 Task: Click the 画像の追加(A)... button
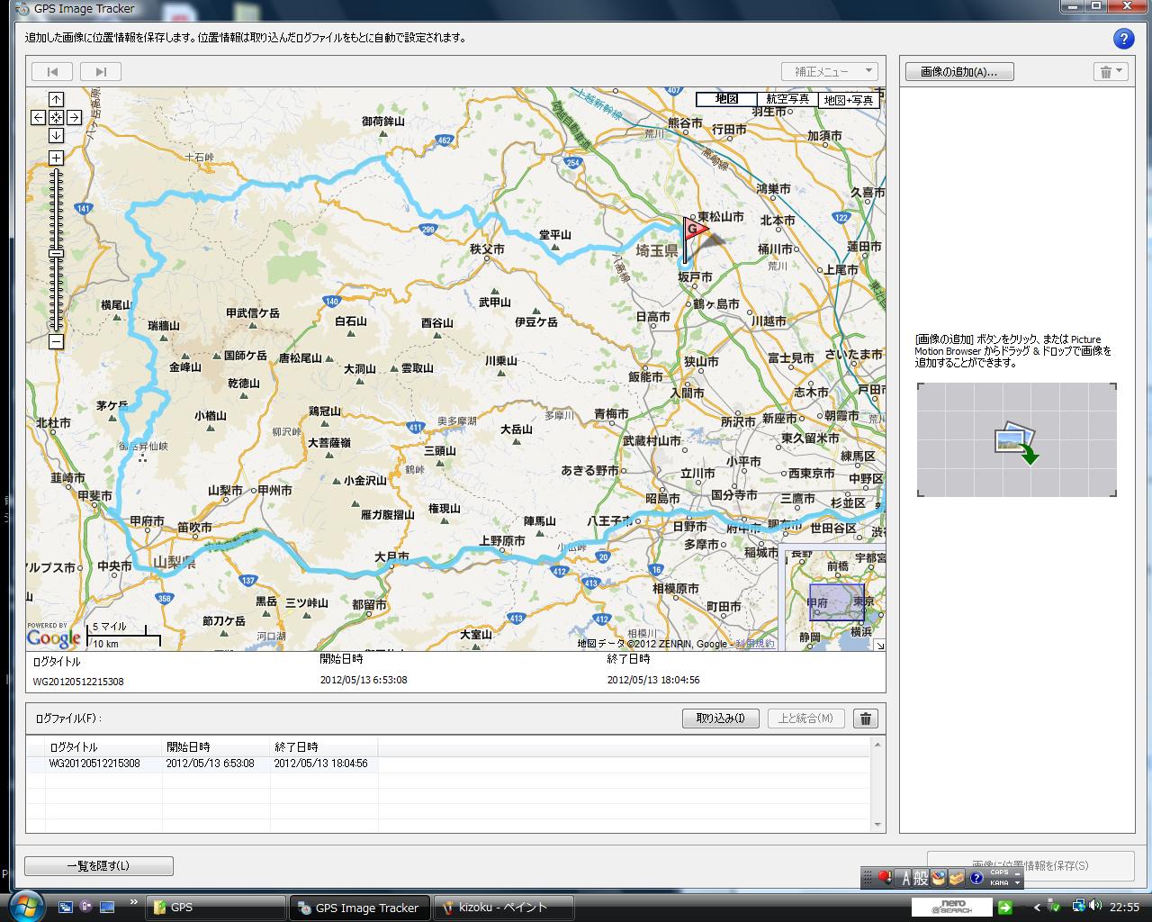pyautogui.click(x=959, y=72)
